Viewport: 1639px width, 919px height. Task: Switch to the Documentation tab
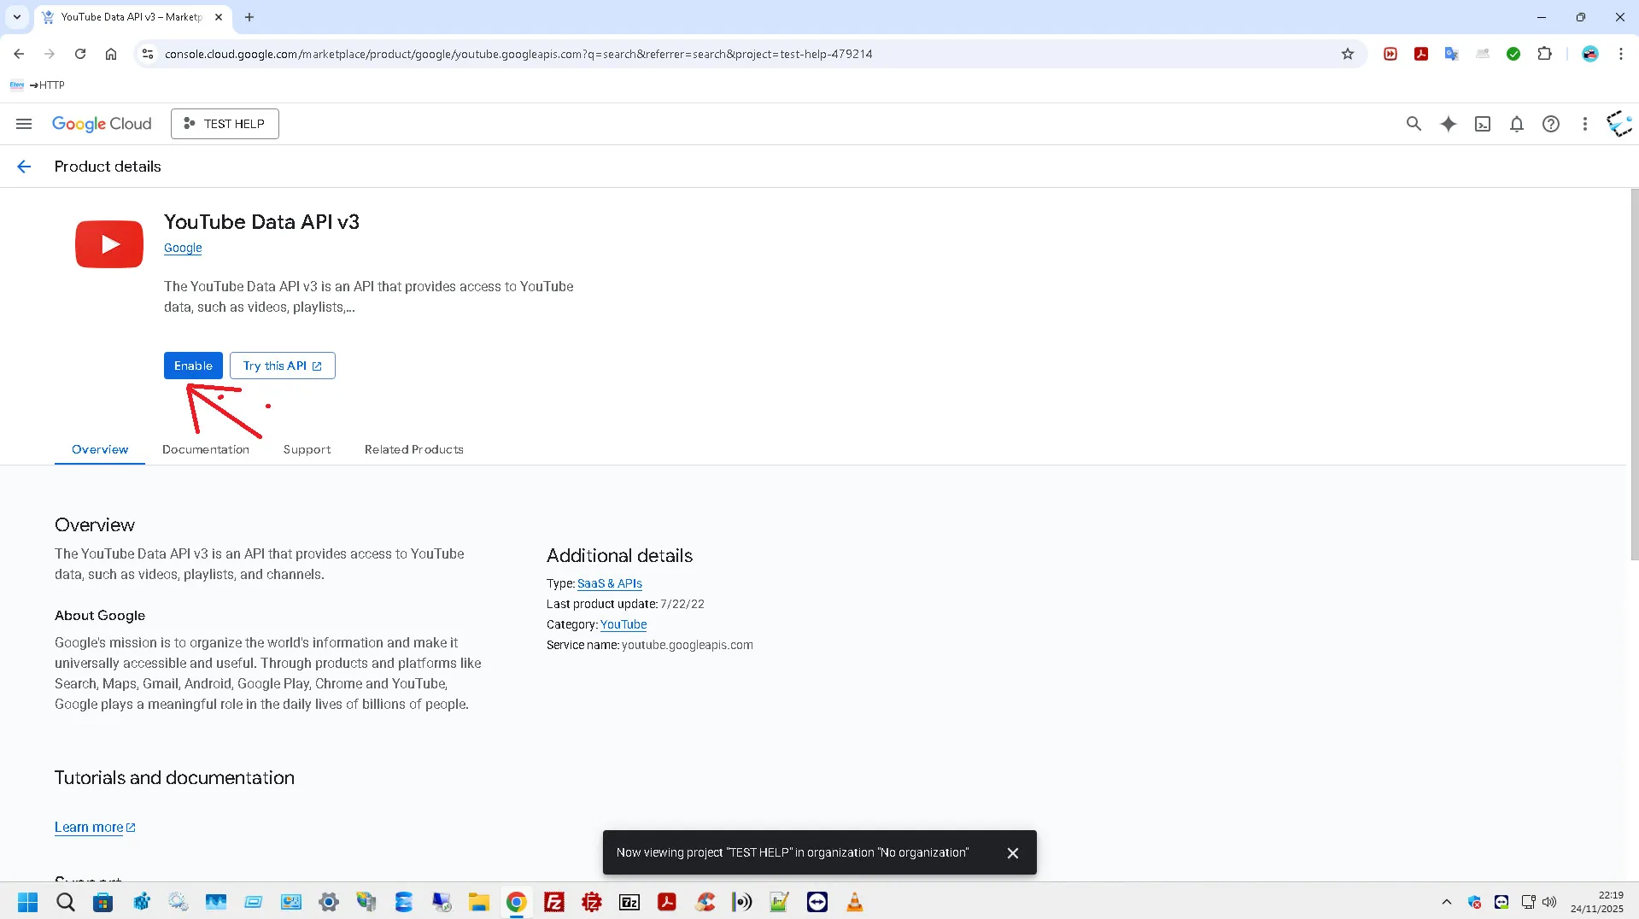(x=206, y=449)
